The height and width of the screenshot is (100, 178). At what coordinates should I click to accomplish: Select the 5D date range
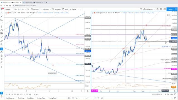click(9, 94)
